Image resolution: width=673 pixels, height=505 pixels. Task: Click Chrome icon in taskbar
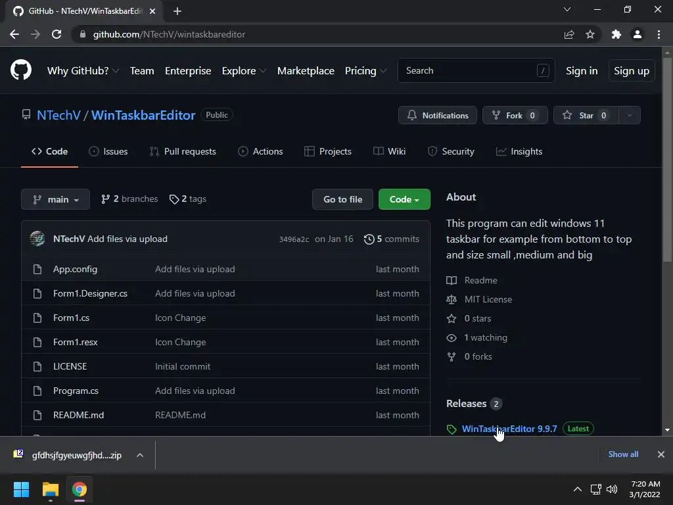[80, 489]
